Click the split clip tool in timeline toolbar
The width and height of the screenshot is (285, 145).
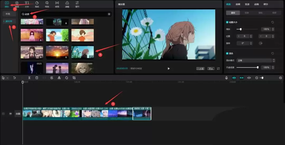tap(29, 78)
